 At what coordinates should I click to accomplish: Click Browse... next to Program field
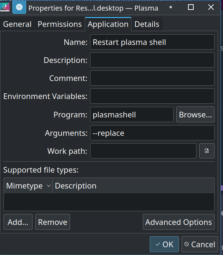[x=195, y=115]
